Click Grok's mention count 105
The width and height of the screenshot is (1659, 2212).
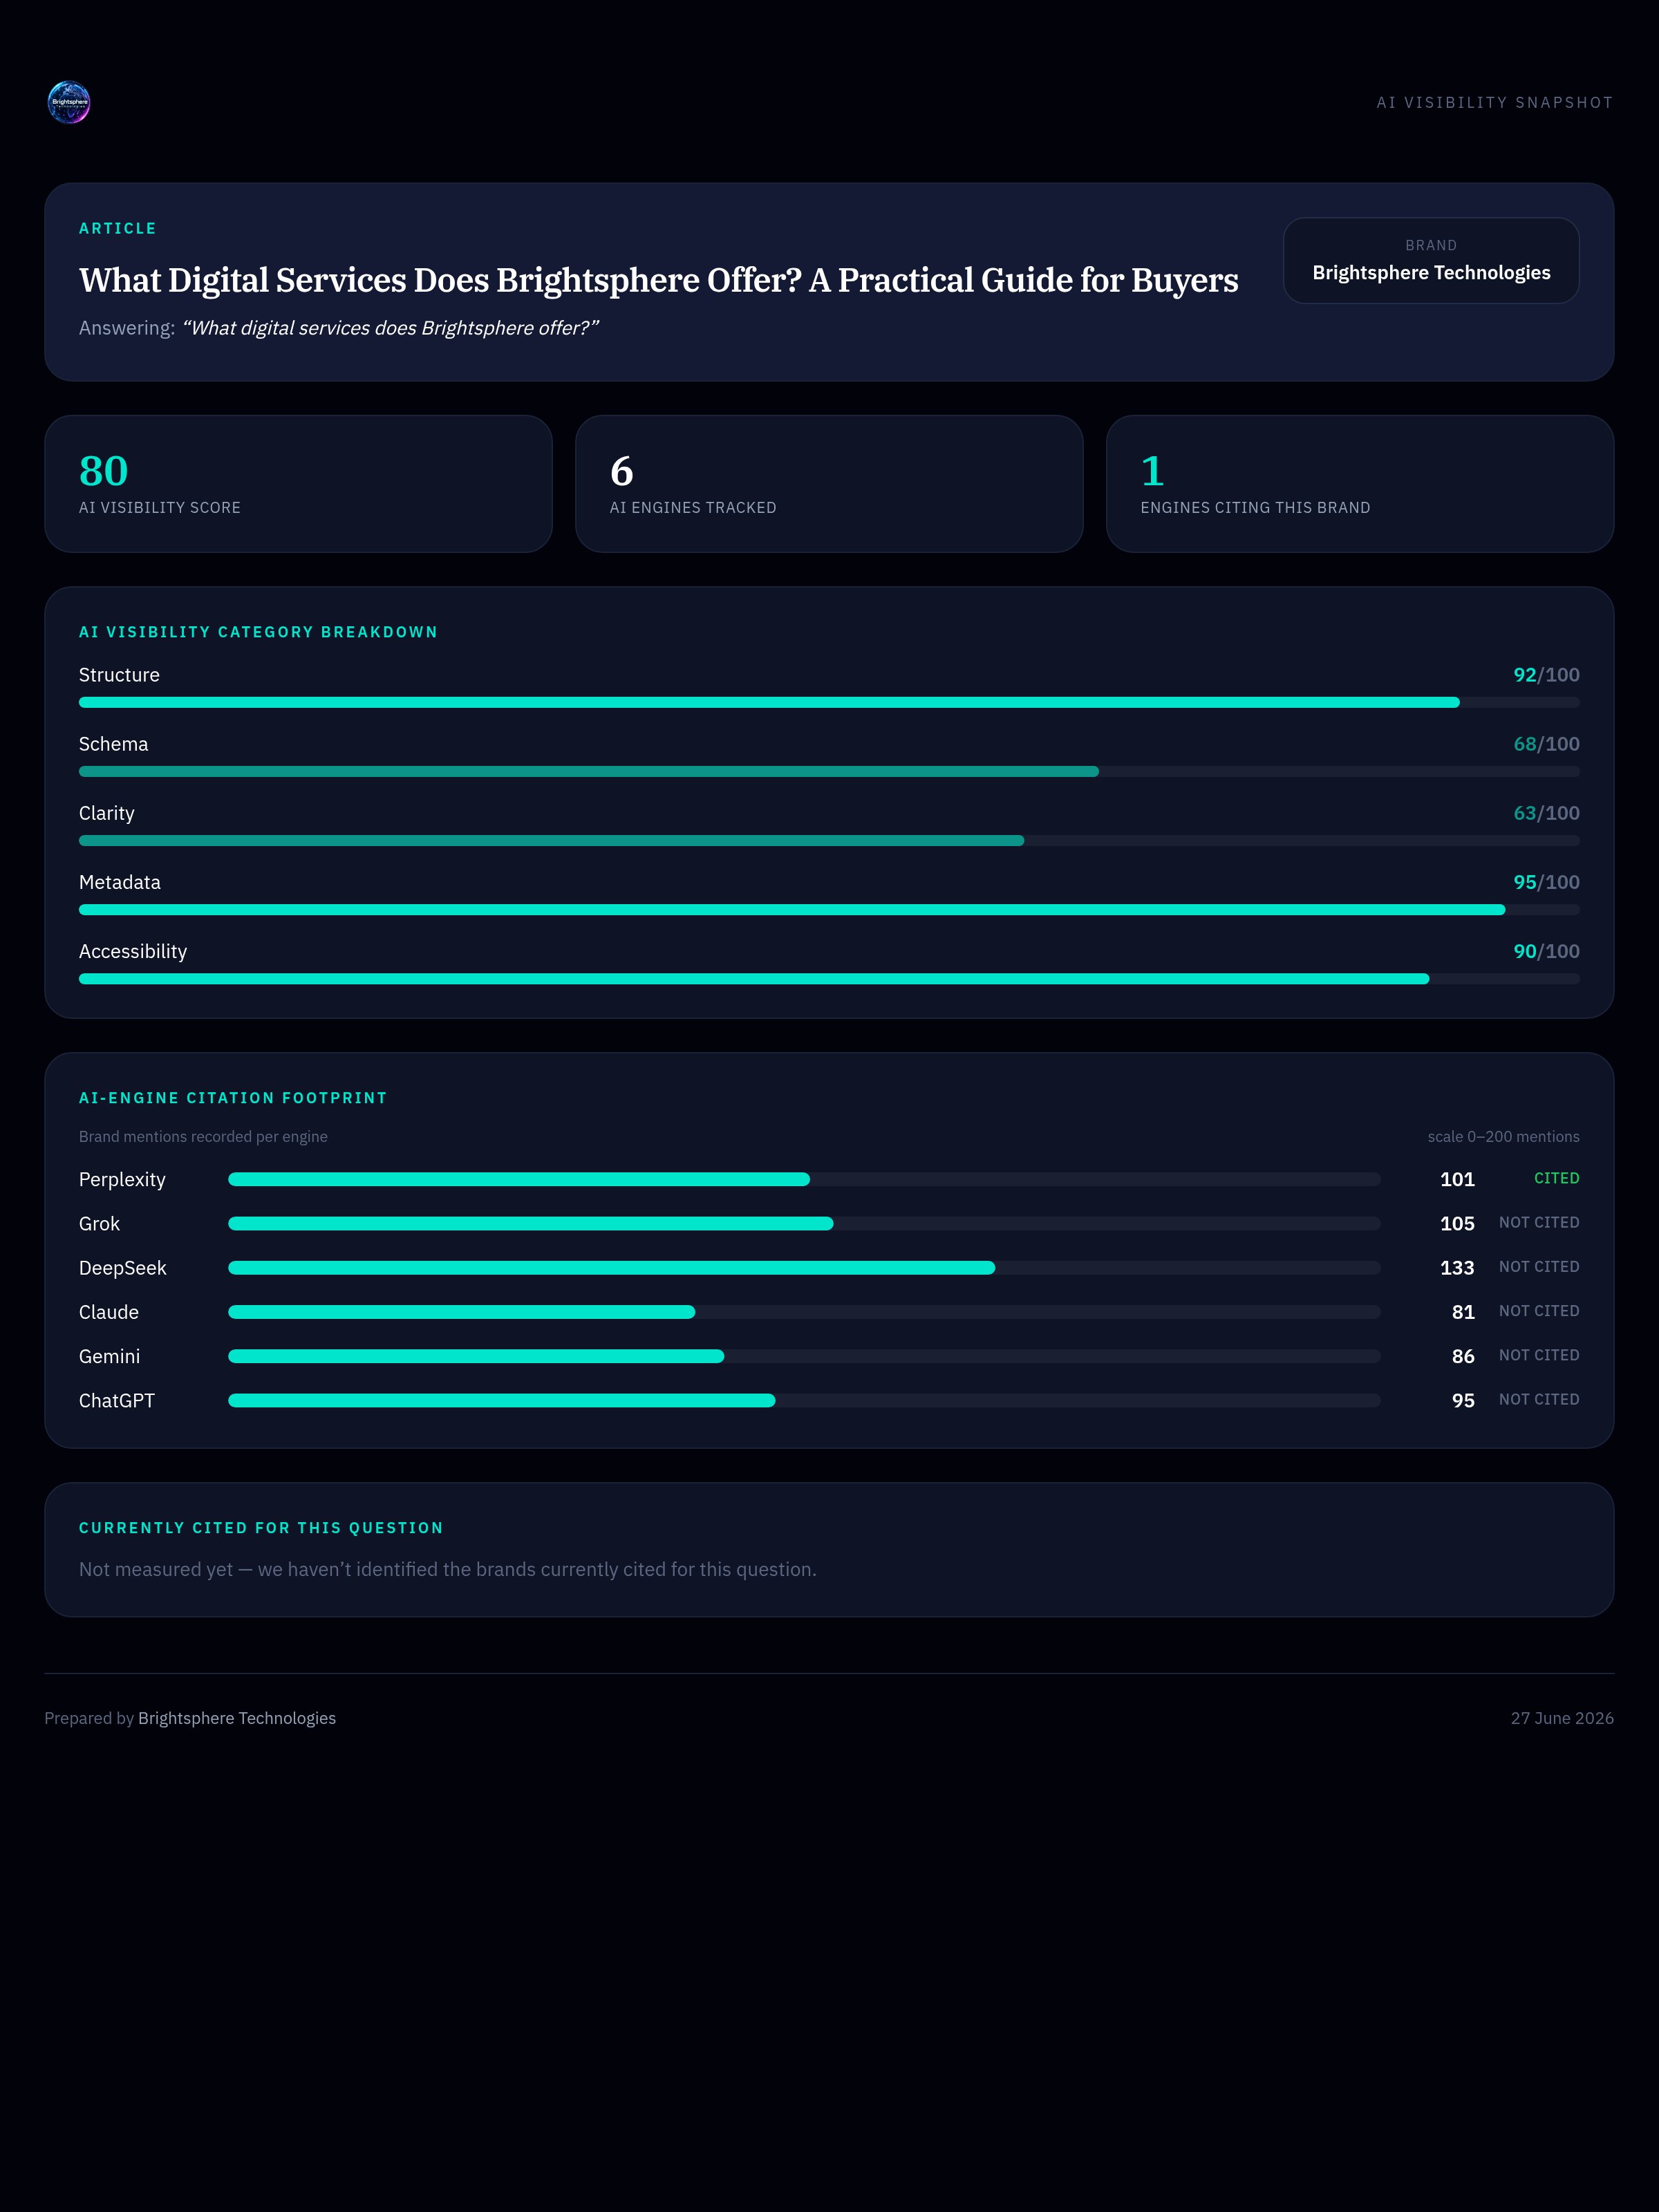pyautogui.click(x=1457, y=1224)
